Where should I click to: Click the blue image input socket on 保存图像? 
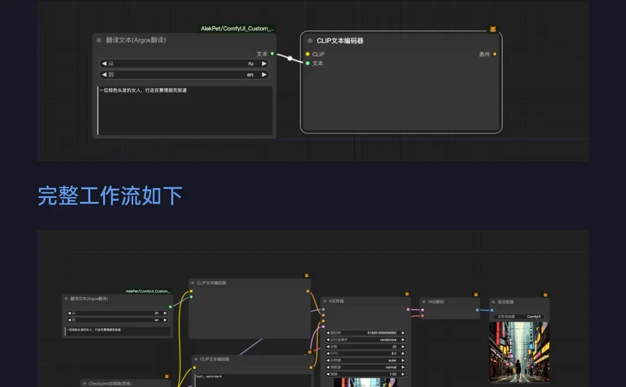[x=492, y=309]
